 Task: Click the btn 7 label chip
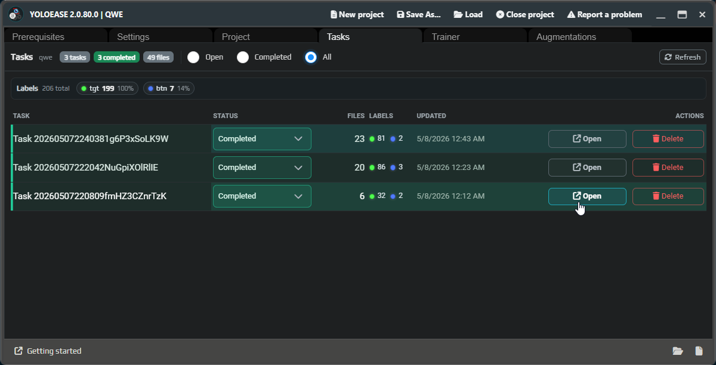coord(169,88)
